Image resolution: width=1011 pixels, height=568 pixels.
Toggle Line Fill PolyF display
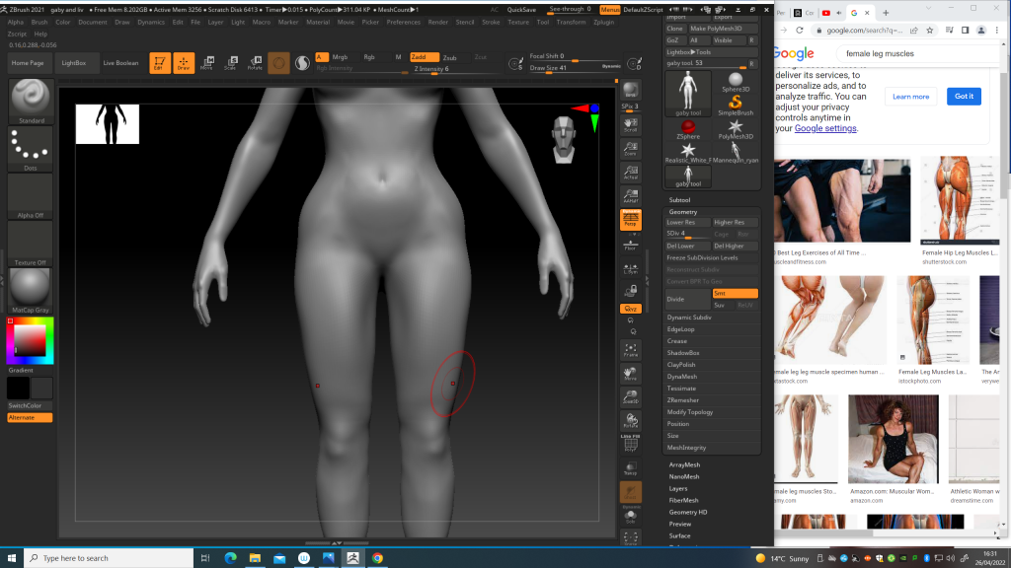[x=631, y=443]
